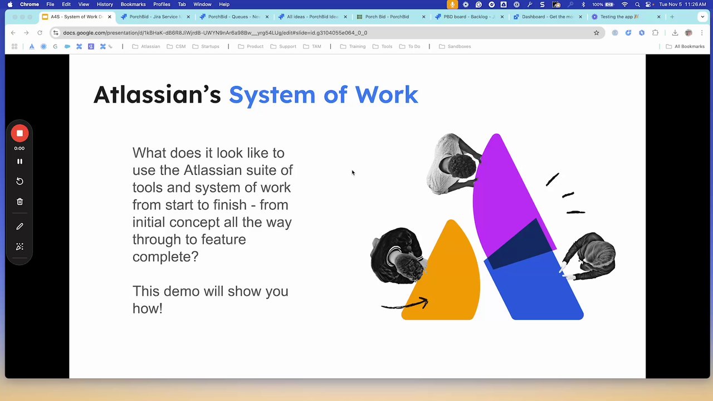Click the Tue Nov 5 11:26 AM clock
This screenshot has width=713, height=401.
pos(683,4)
